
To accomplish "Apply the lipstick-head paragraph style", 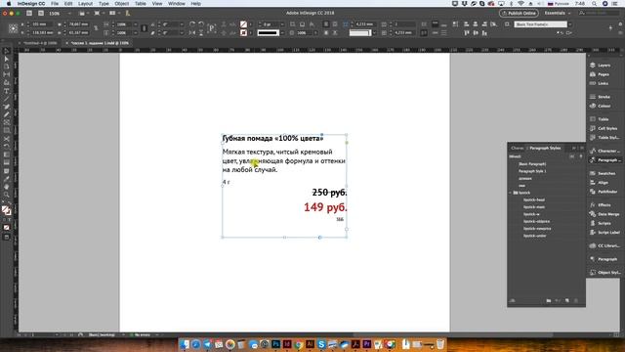I will point(534,199).
